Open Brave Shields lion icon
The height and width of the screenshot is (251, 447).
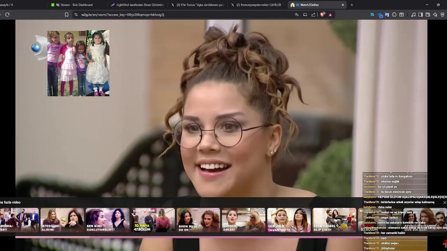tap(322, 15)
